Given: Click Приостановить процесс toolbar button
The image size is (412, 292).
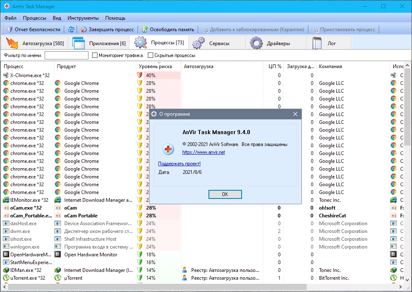Looking at the screenshot, I should tap(344, 30).
